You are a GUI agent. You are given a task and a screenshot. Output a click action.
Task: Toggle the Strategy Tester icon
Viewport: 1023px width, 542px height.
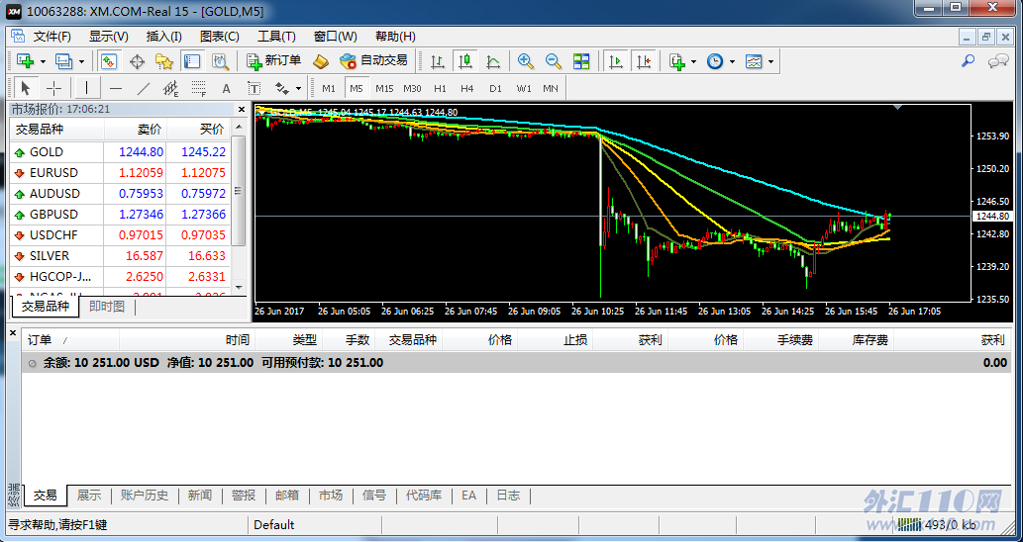(220, 61)
